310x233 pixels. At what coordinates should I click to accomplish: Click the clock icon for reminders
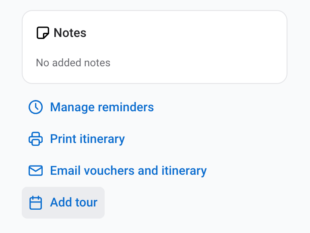(35, 107)
